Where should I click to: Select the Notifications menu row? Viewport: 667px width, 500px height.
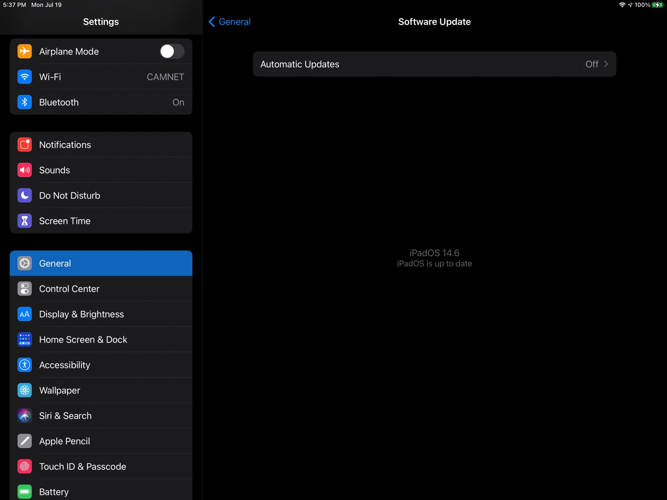(101, 145)
